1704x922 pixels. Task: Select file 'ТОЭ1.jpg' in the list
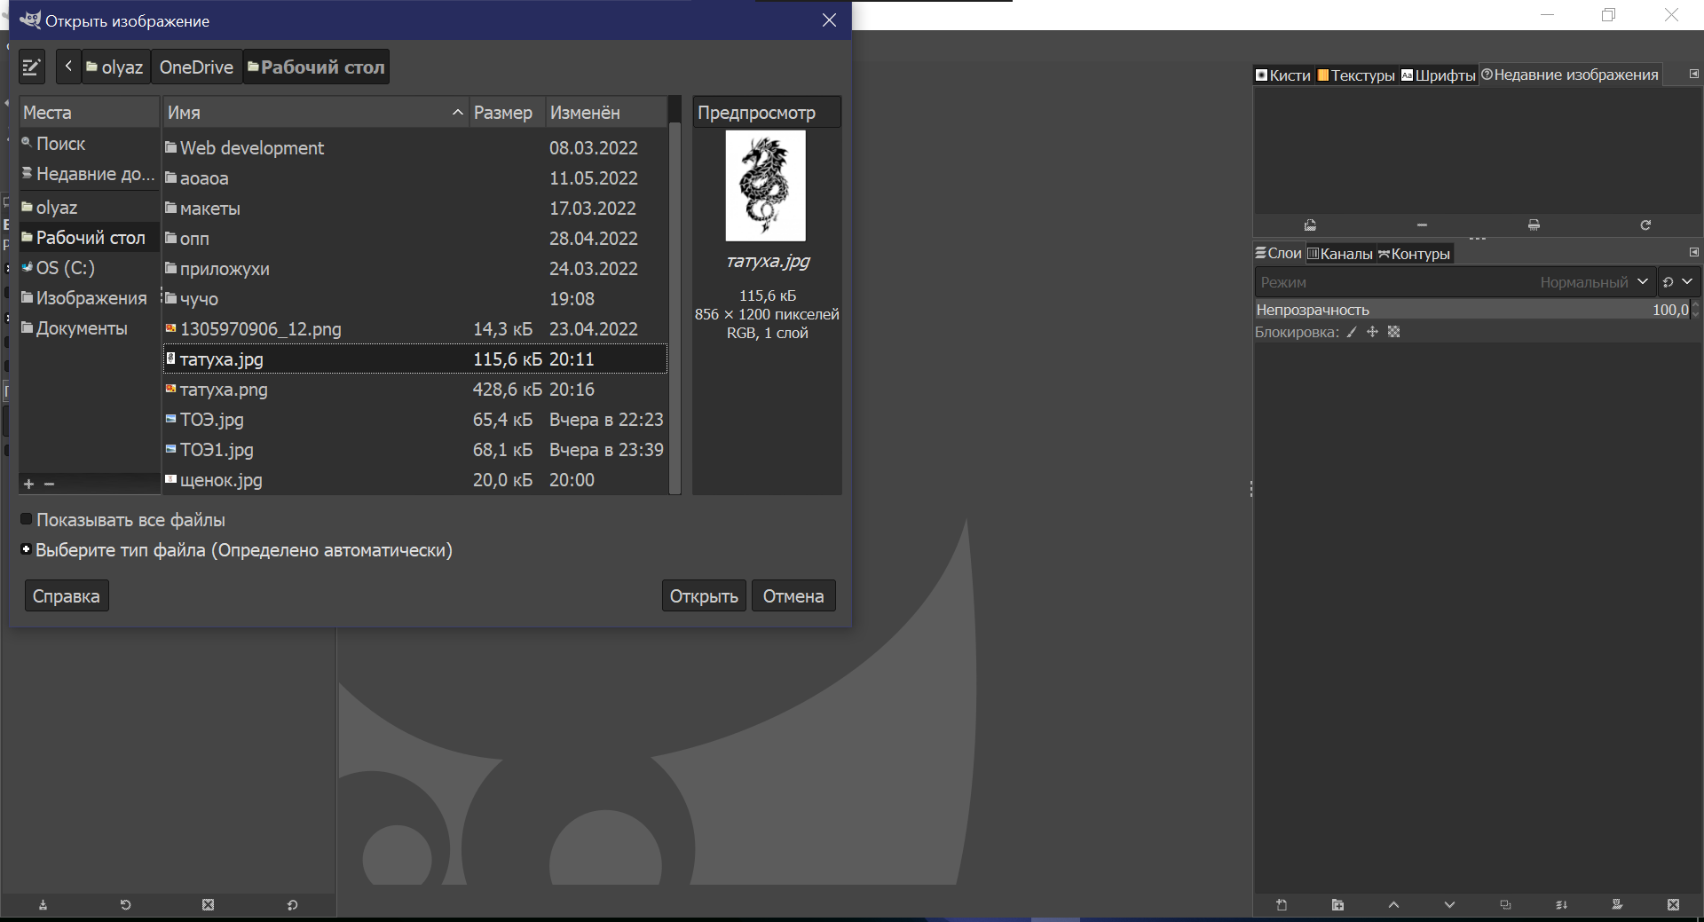pyautogui.click(x=414, y=450)
